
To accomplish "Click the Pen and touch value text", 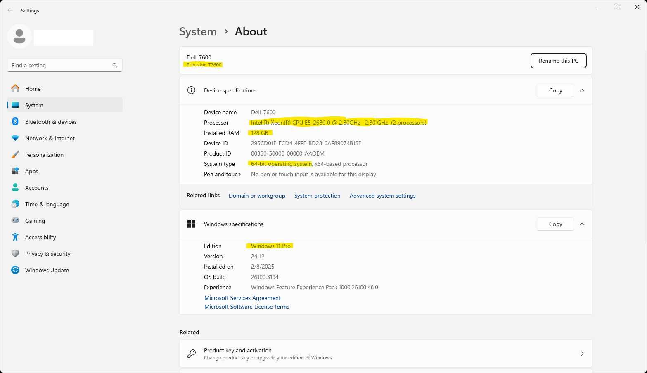I will point(313,174).
